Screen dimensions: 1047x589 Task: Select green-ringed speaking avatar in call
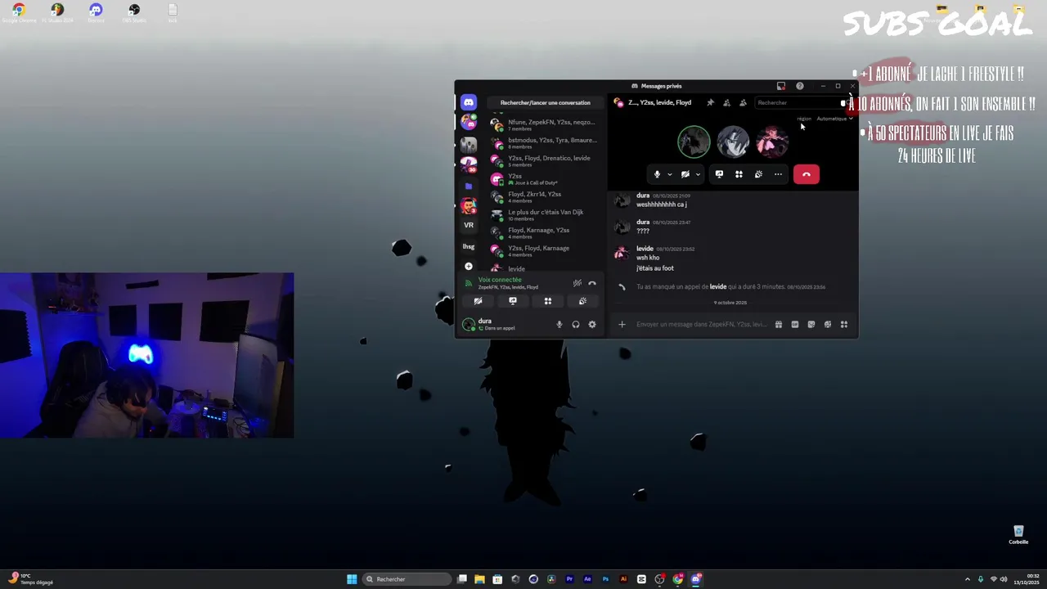(694, 142)
